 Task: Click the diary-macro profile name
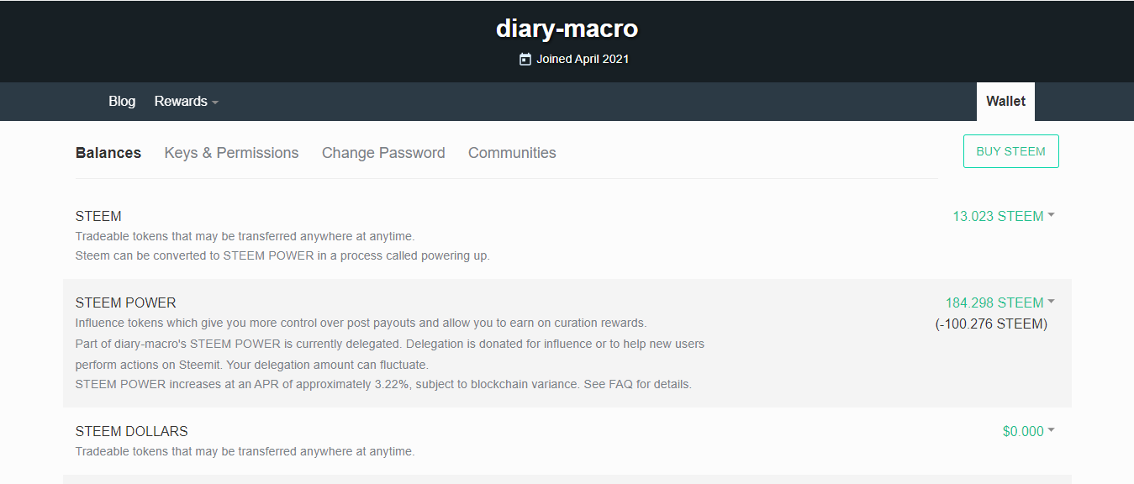coord(567,29)
